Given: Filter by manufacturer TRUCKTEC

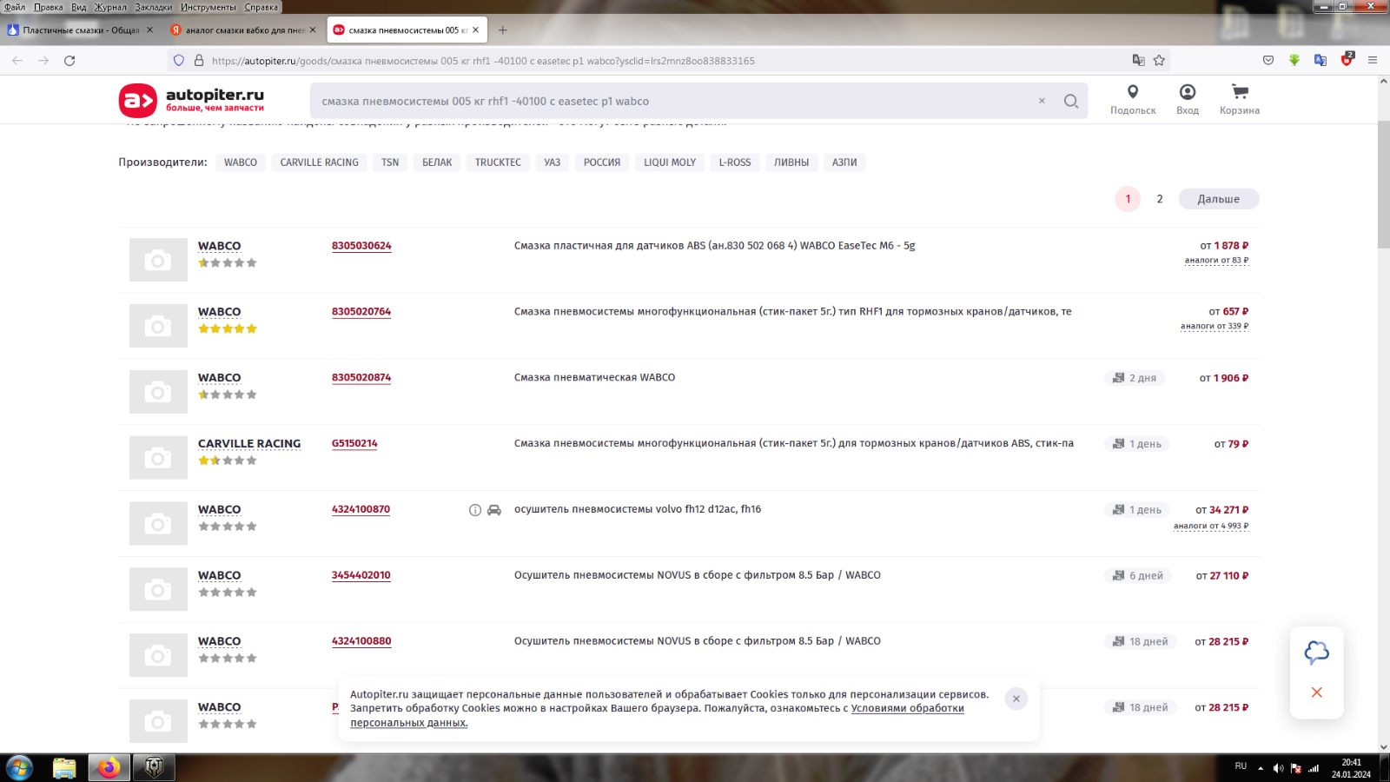Looking at the screenshot, I should click(x=498, y=162).
